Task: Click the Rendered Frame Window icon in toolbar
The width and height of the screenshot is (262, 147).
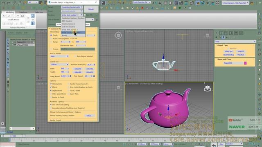Action: click(x=203, y=3)
